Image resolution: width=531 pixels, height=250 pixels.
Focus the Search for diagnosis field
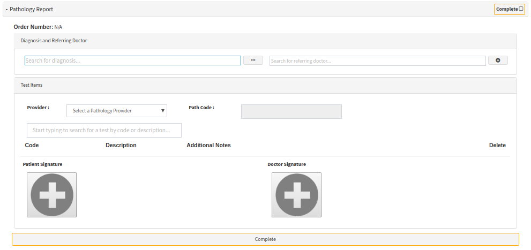click(x=133, y=61)
